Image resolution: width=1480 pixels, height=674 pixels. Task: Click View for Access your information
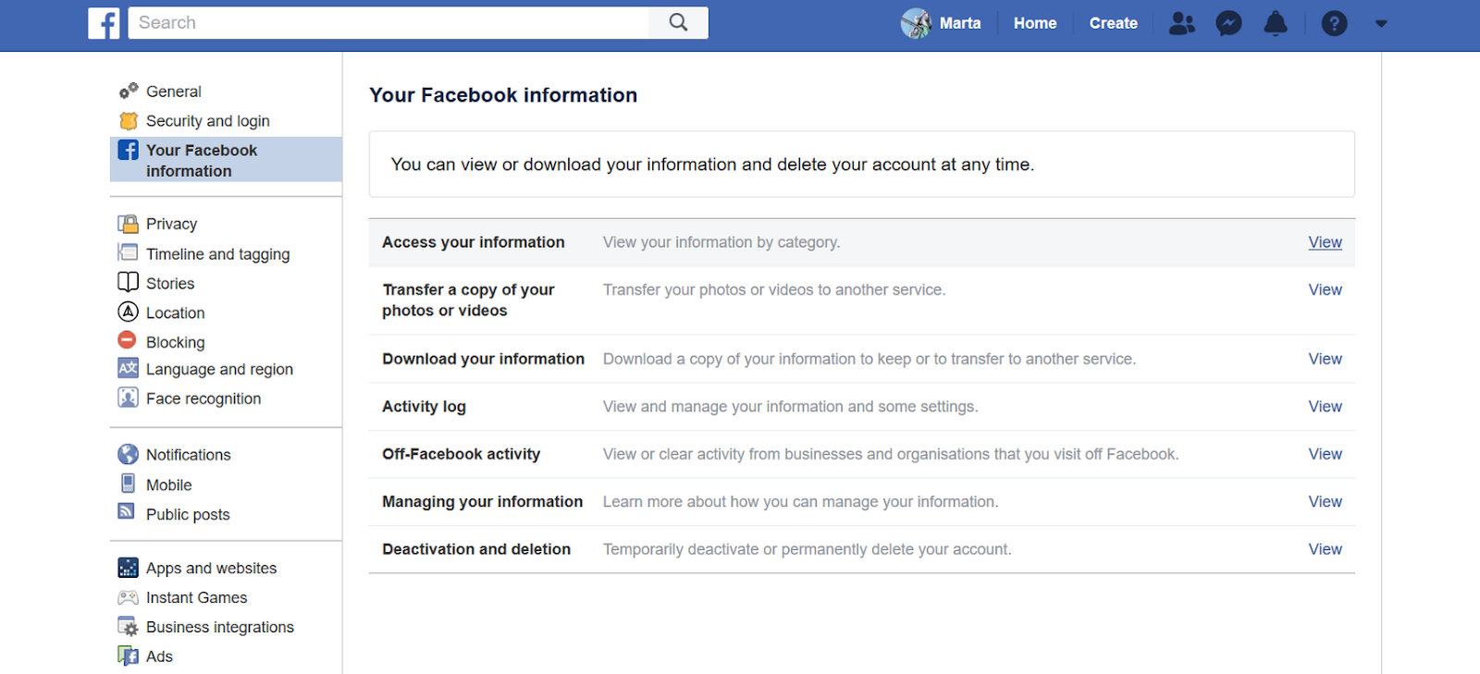(x=1325, y=242)
